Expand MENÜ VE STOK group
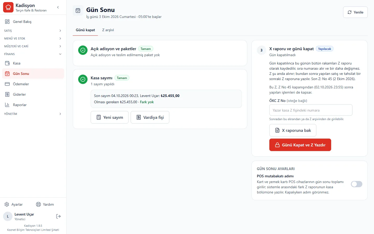 (33, 38)
